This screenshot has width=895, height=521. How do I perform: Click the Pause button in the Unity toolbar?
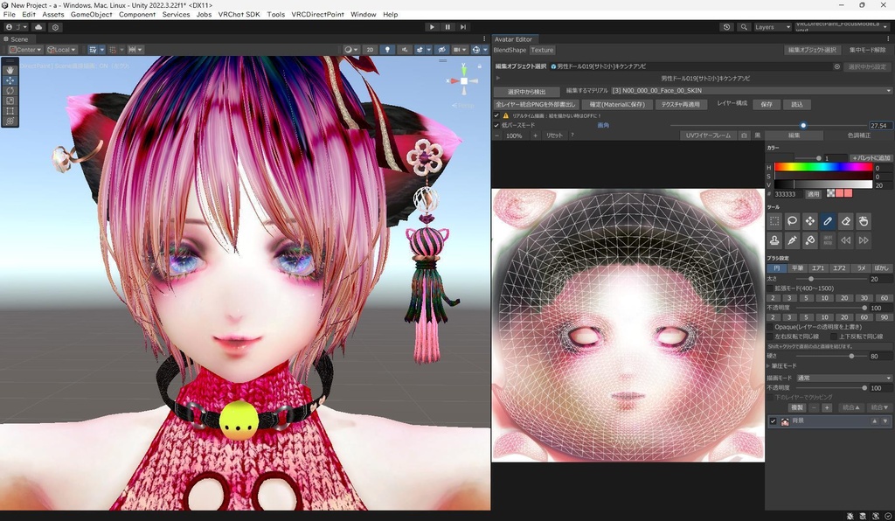click(x=447, y=27)
